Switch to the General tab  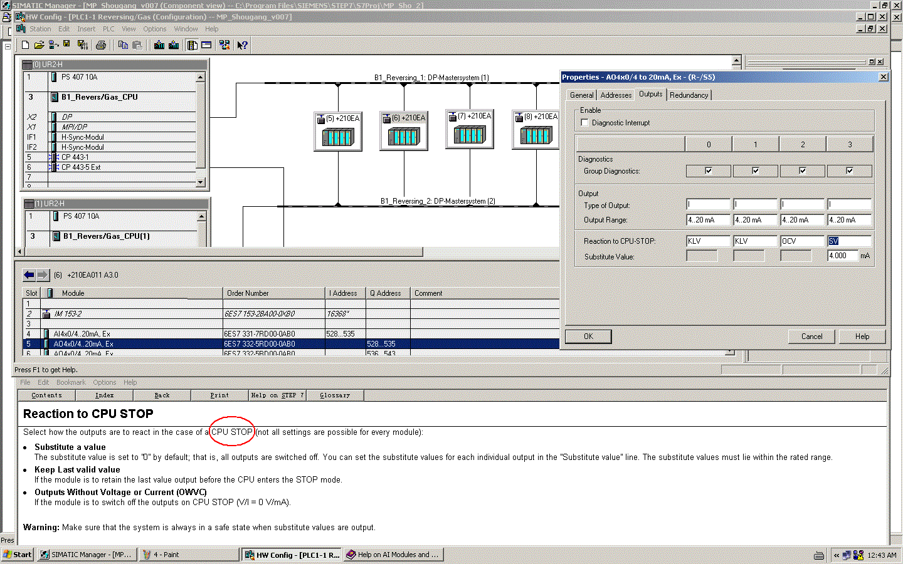coord(581,95)
